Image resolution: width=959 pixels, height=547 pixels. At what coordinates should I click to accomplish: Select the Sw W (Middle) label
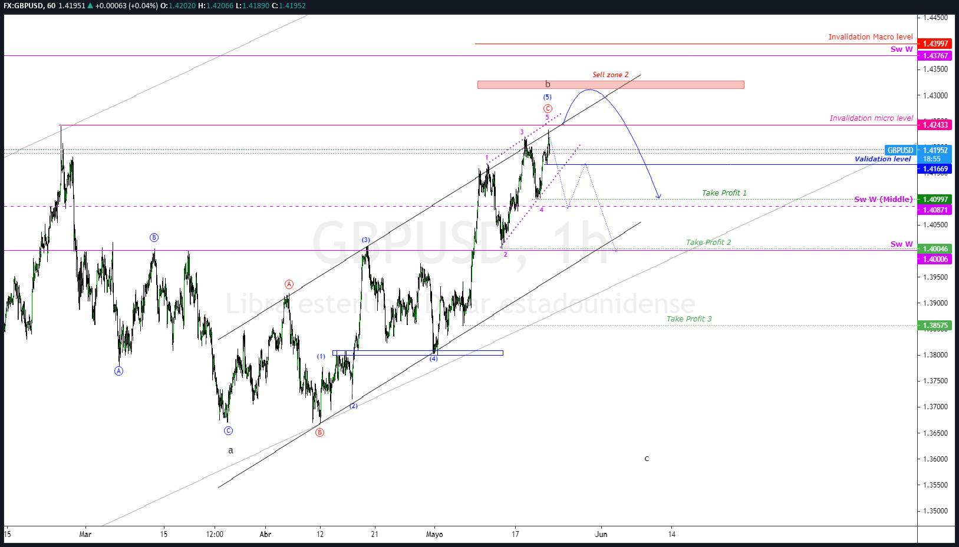884,199
